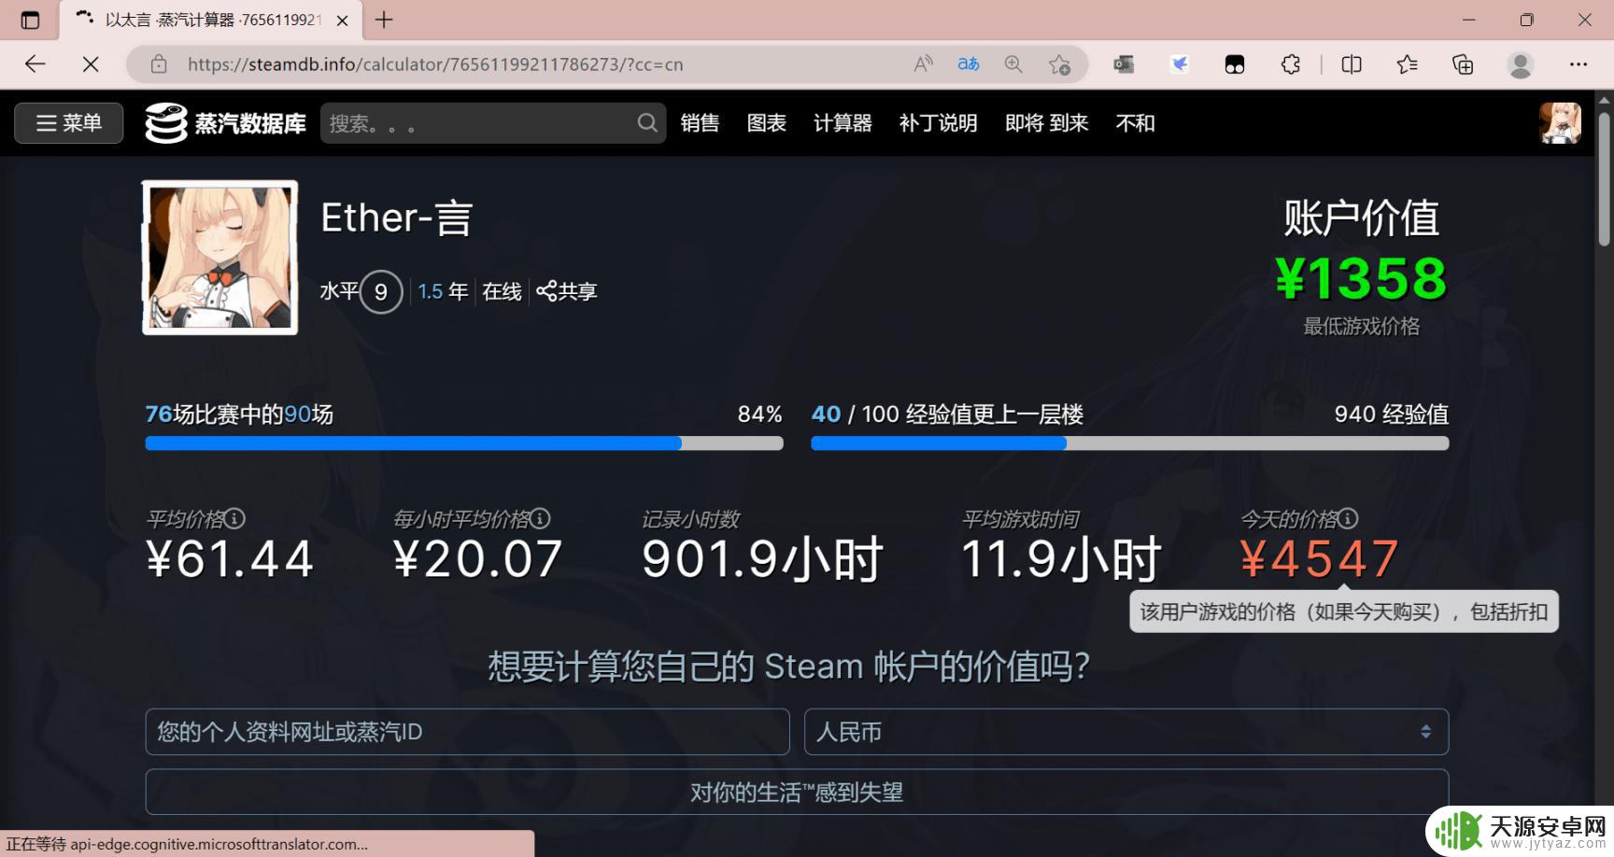The image size is (1614, 857).
Task: Click the search magnifier icon
Action: (647, 123)
